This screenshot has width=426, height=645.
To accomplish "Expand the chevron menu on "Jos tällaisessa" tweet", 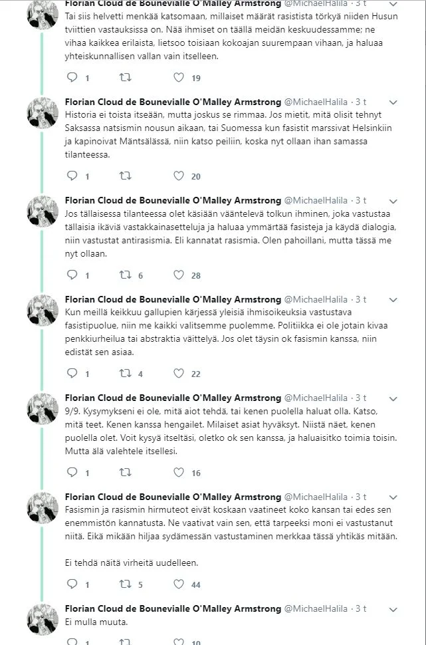I will coord(393,201).
